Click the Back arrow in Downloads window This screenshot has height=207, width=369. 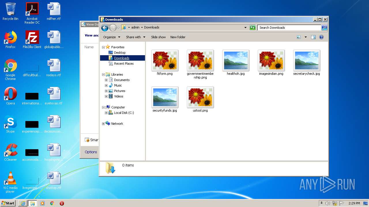click(105, 28)
